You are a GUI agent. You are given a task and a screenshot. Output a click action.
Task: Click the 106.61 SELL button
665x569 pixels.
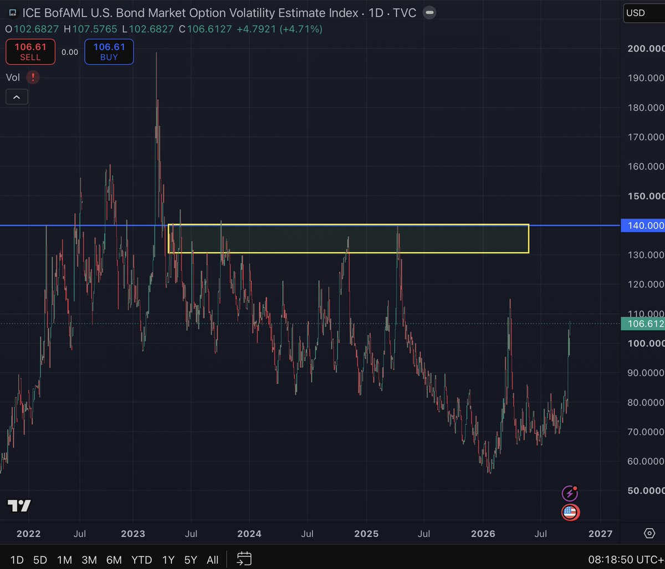(30, 52)
